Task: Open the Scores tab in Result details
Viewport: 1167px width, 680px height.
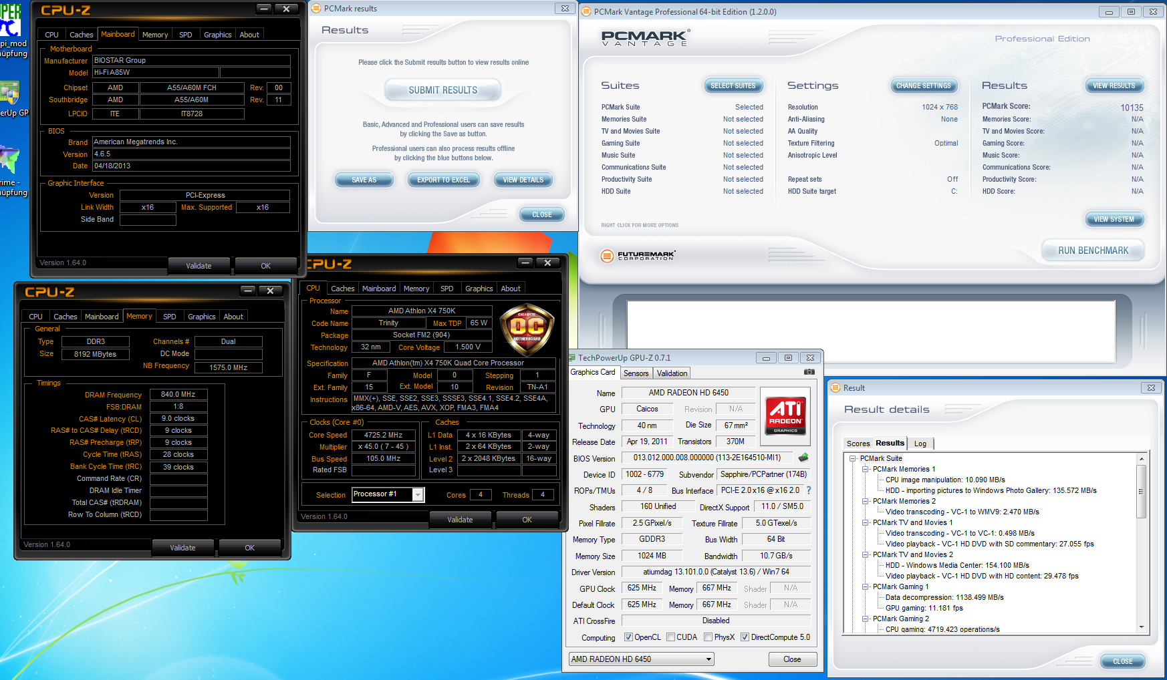Action: click(858, 444)
